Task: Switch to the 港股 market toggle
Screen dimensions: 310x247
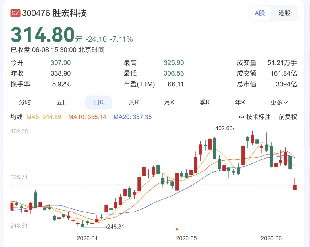Action: 284,13
